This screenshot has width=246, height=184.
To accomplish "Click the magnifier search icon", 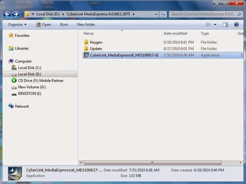I will (240, 14).
